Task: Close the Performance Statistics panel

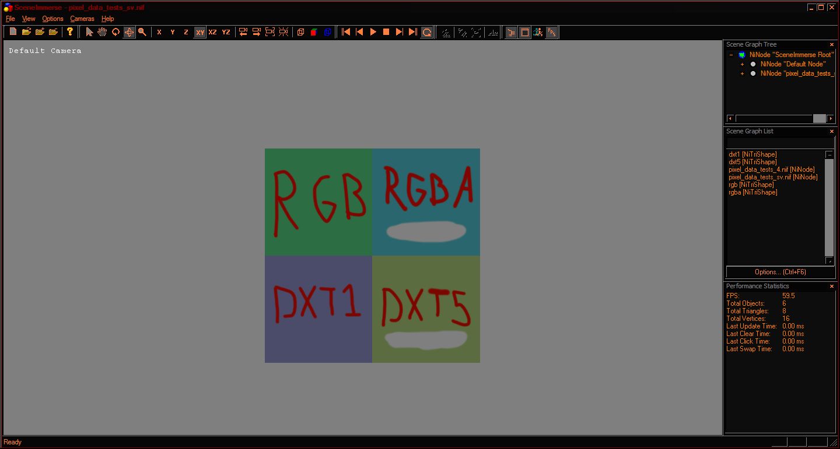Action: 832,287
